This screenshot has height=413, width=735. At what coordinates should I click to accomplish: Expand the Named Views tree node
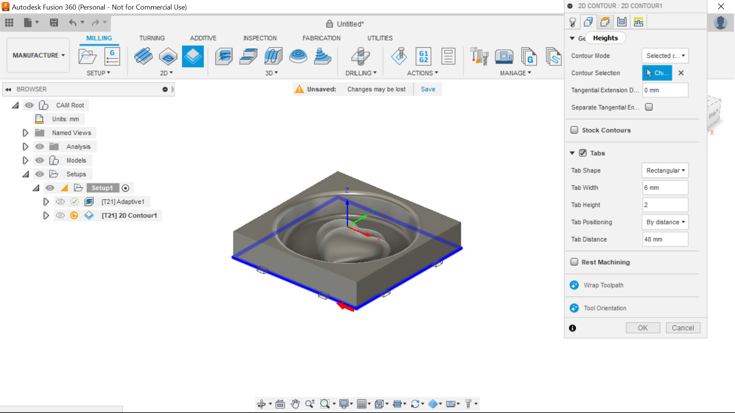[x=25, y=133]
